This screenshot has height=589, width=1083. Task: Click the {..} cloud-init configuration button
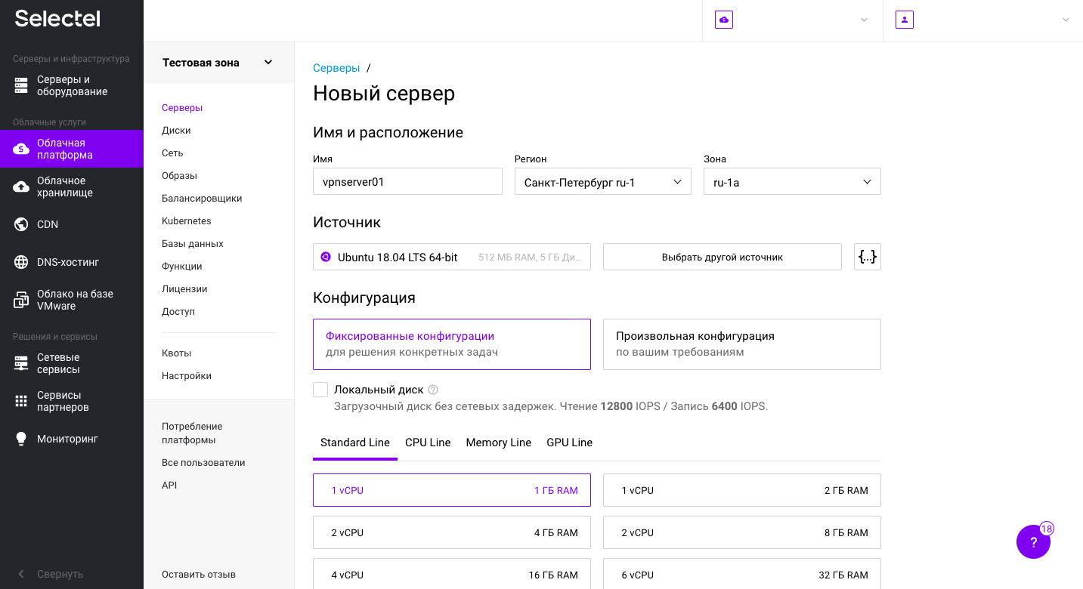click(x=867, y=256)
